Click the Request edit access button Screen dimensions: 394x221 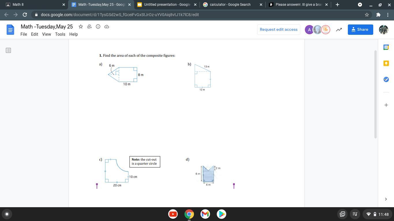tap(278, 29)
